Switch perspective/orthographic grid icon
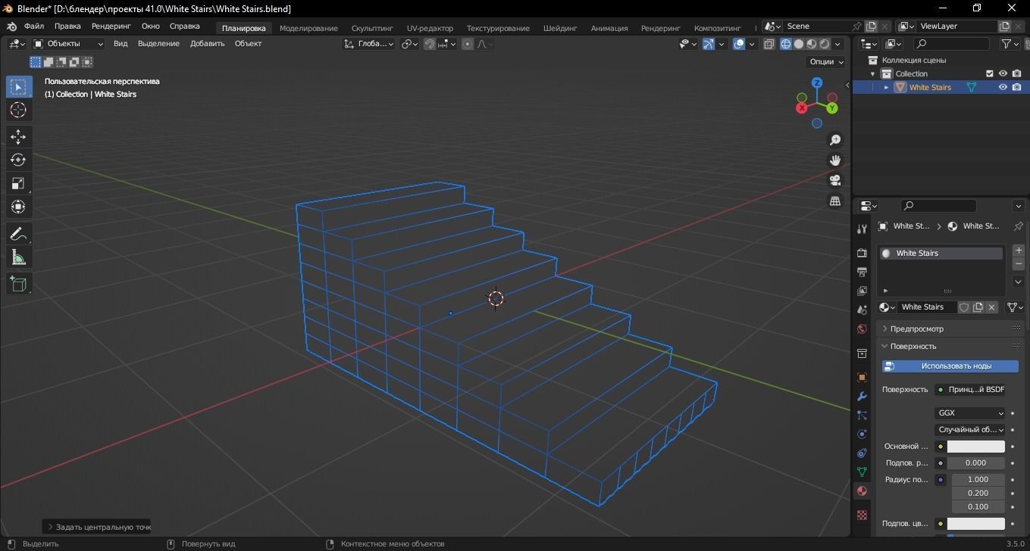Screen dimensions: 1030x551 [x=835, y=201]
